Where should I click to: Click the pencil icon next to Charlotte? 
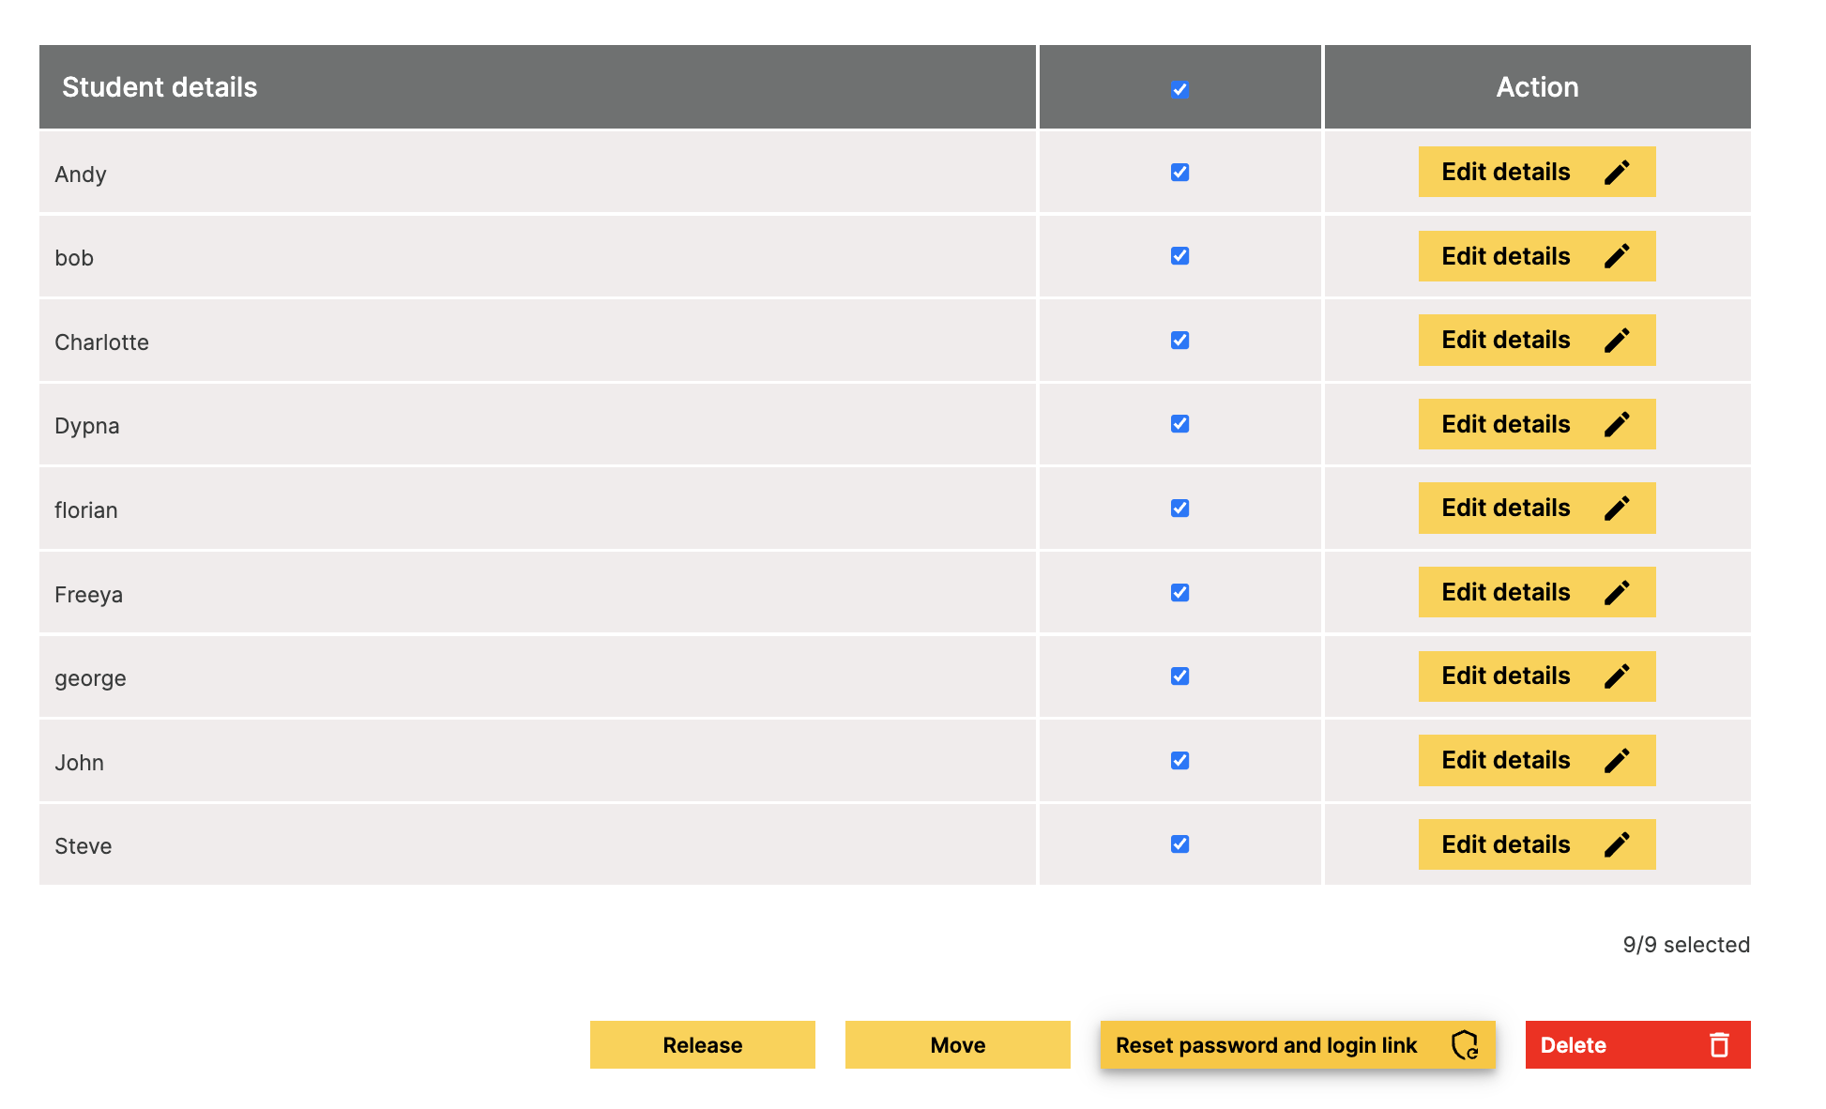point(1616,341)
